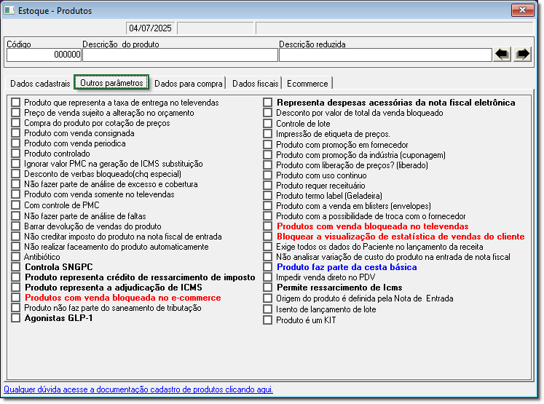Open the Dados fiscais tab
The height and width of the screenshot is (404, 544).
[x=256, y=84]
